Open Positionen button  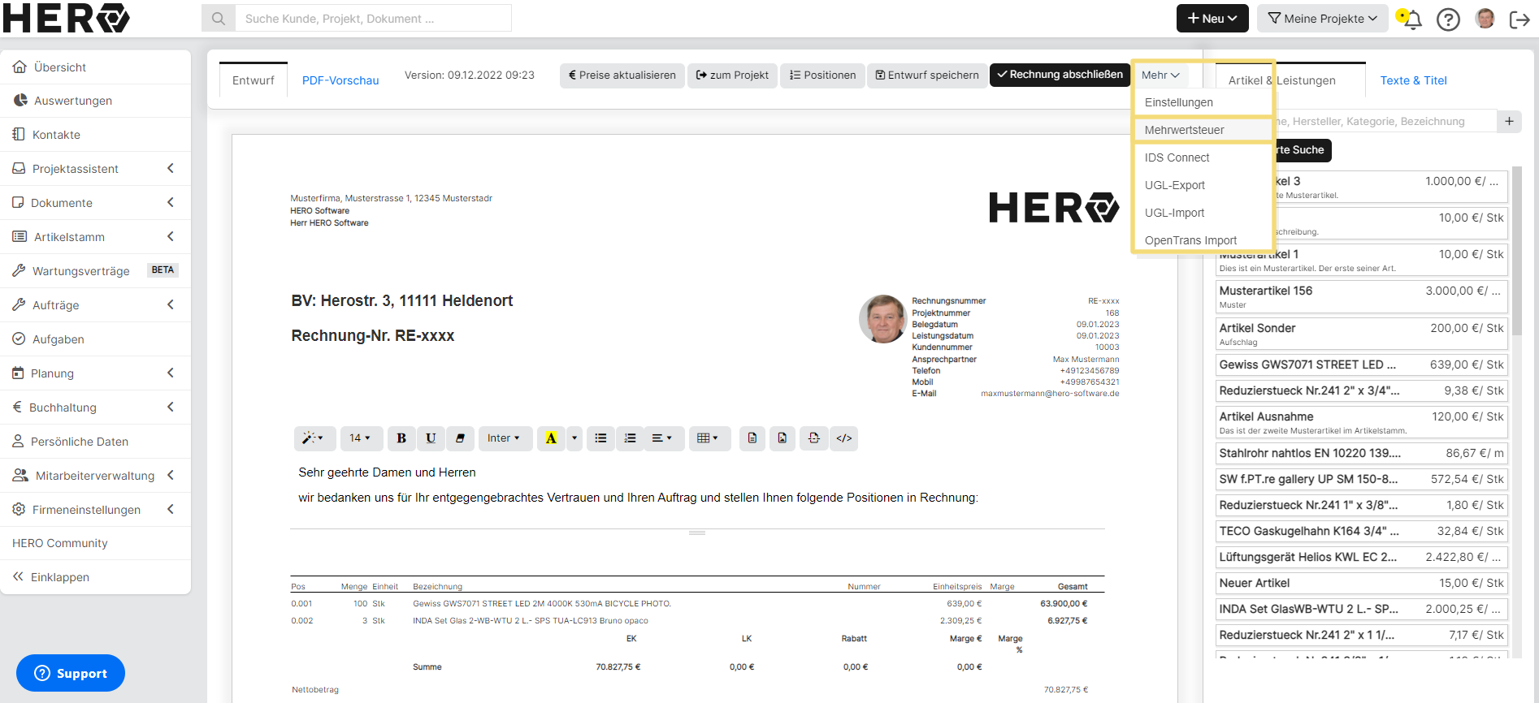click(823, 75)
